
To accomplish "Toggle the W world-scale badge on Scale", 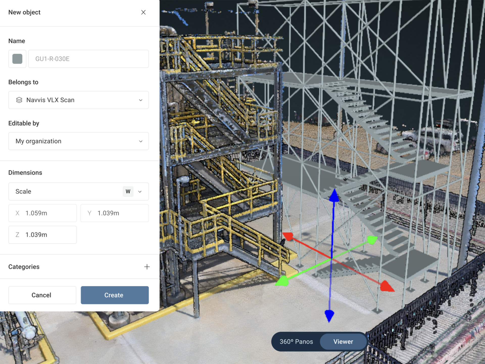I will [128, 191].
